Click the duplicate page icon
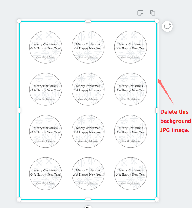 pos(152,13)
